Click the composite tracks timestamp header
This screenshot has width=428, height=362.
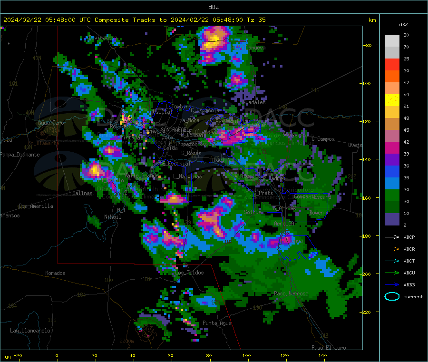[135, 20]
